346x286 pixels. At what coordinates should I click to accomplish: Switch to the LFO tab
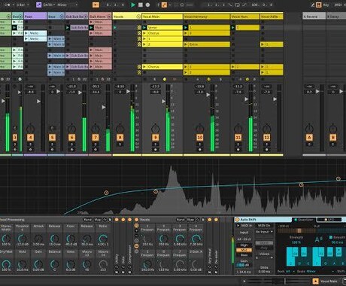[329, 220]
